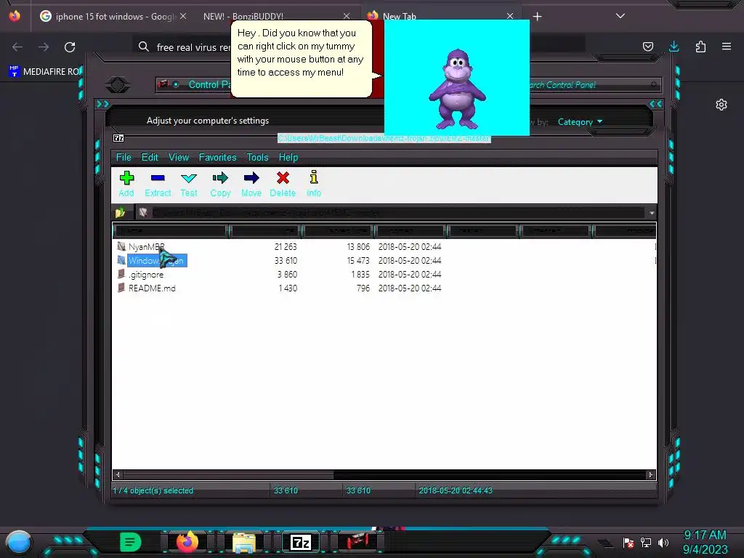The height and width of the screenshot is (558, 744).
Task: Move the selected file
Action: point(251,184)
